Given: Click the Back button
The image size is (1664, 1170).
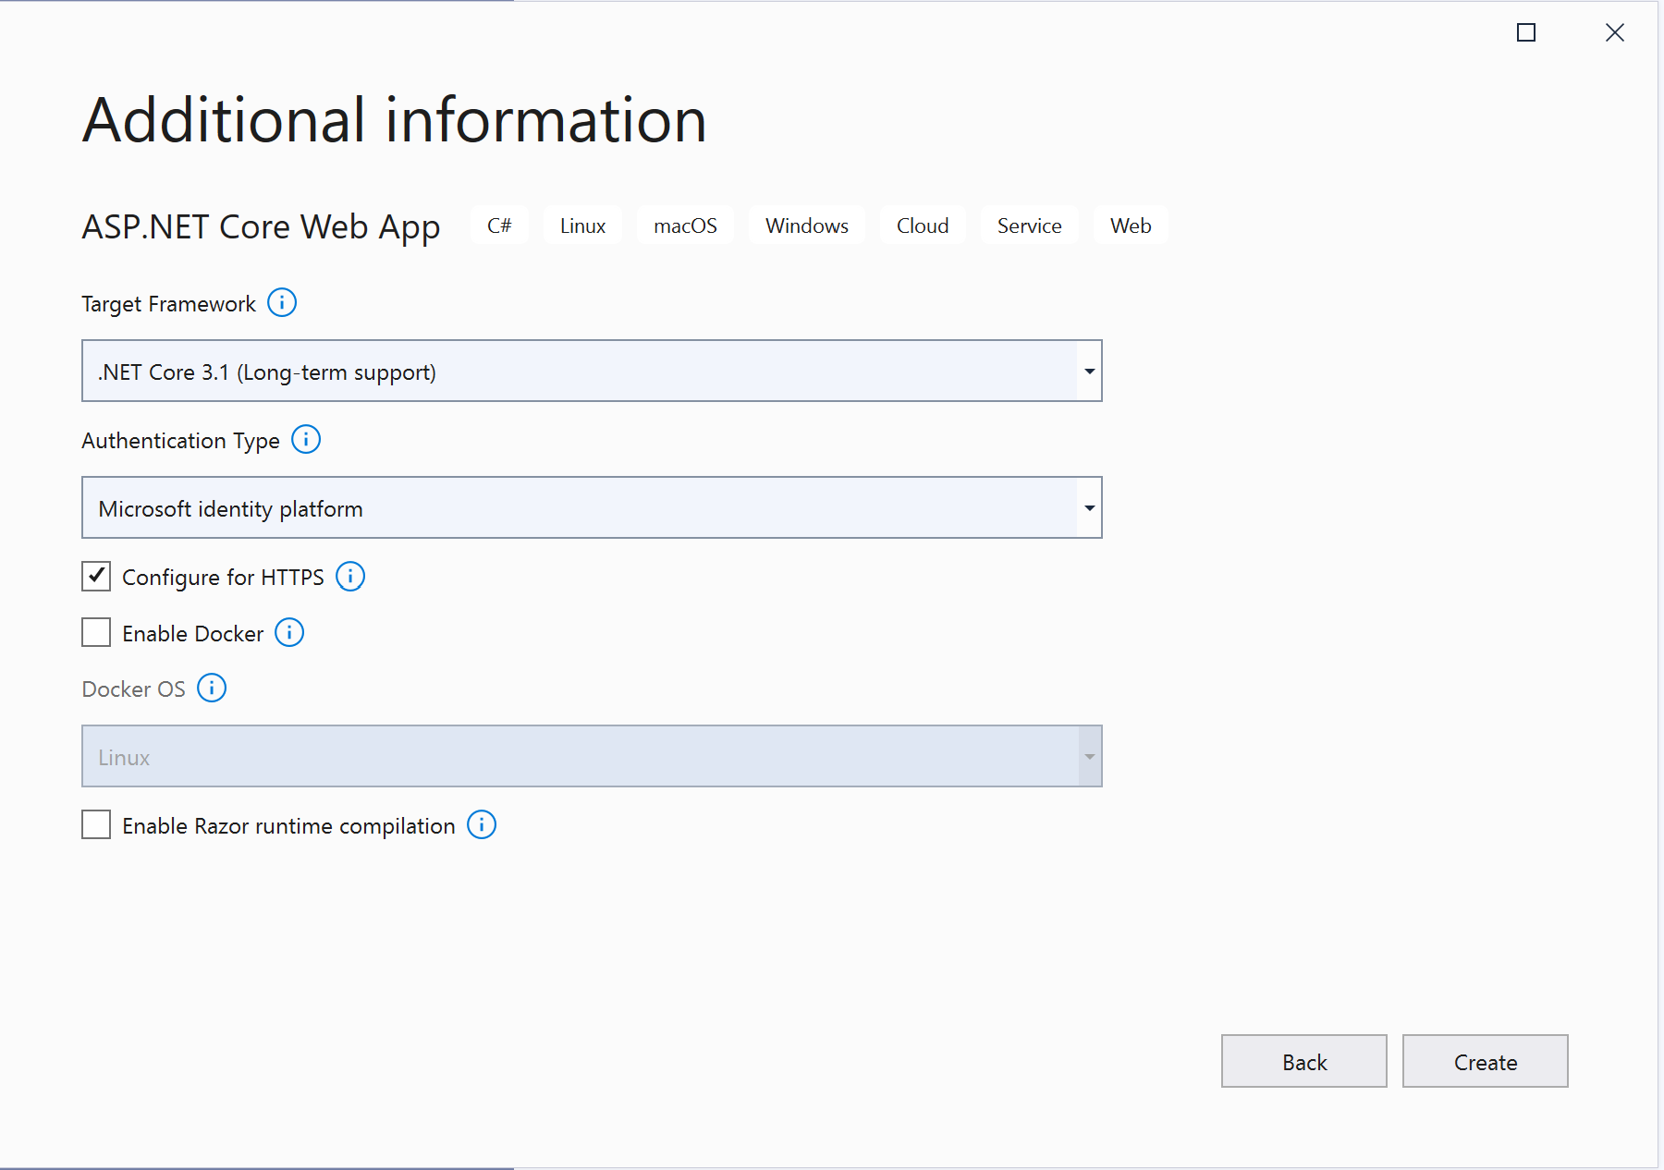Looking at the screenshot, I should [1303, 1061].
